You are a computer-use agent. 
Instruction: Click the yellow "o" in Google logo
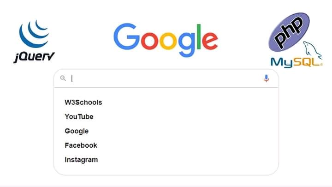(x=168, y=41)
